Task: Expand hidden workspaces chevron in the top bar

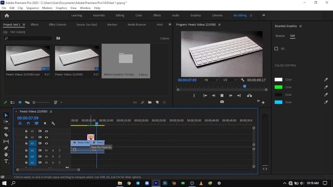Action: click(x=264, y=15)
